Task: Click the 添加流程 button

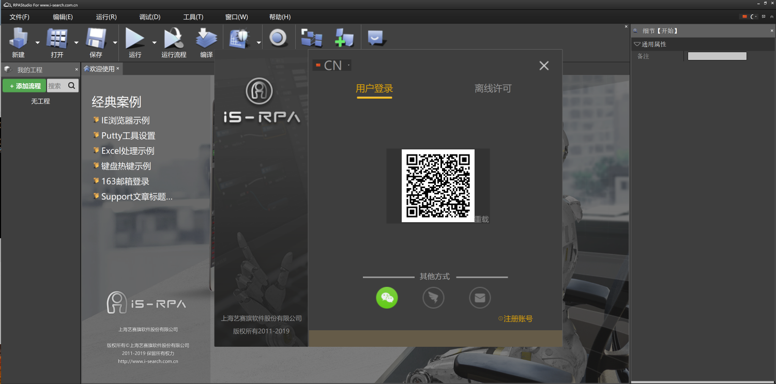Action: 24,85
